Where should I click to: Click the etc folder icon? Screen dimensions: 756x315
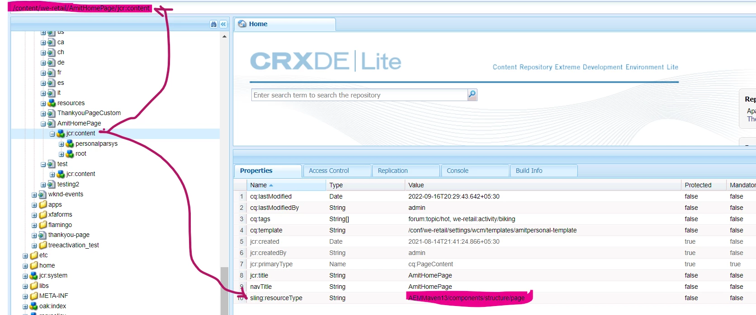[34, 255]
